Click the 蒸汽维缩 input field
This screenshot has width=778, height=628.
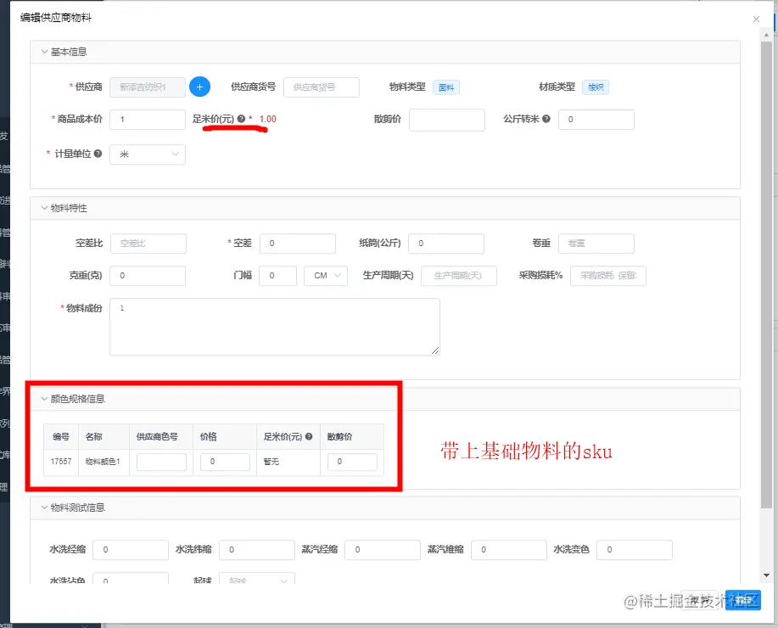pyautogui.click(x=509, y=550)
